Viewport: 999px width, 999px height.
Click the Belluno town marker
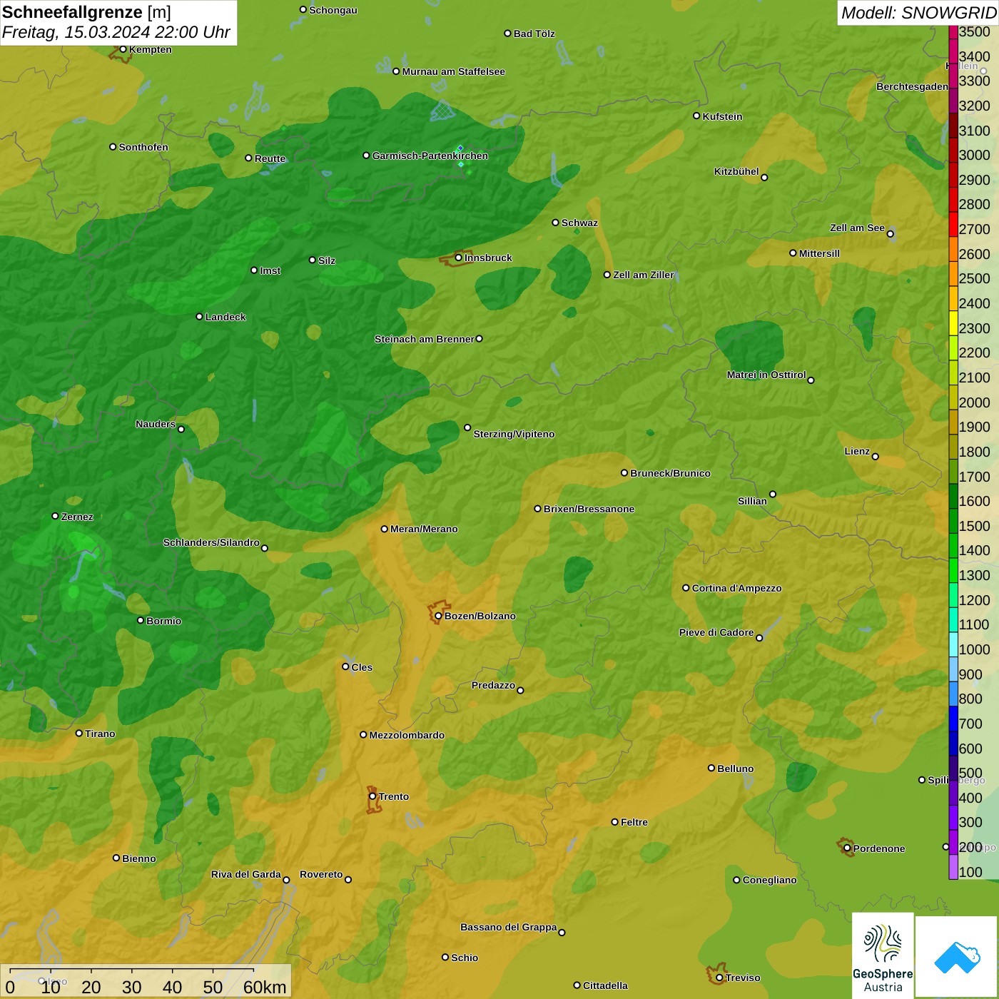pyautogui.click(x=711, y=768)
